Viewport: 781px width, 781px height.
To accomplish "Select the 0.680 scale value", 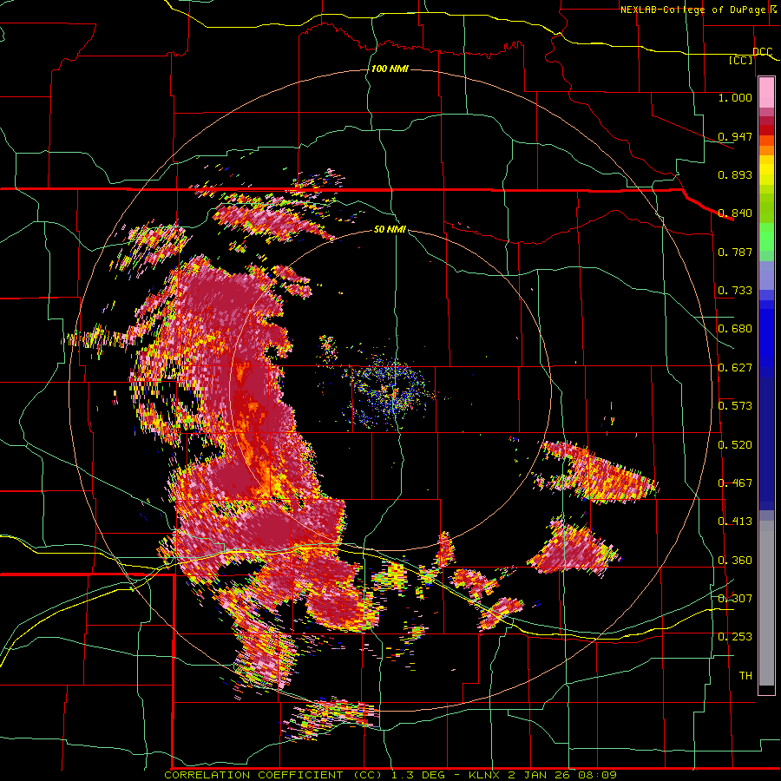I will click(735, 329).
